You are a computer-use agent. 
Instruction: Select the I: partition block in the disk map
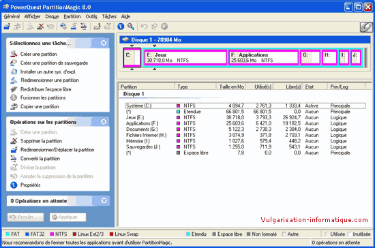point(344,57)
